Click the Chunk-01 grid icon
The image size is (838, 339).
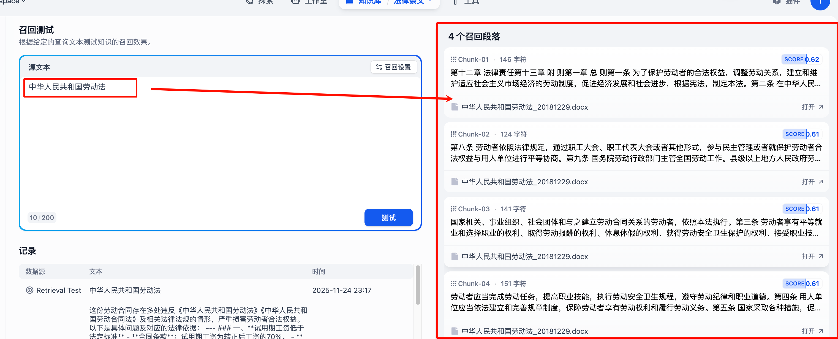453,59
